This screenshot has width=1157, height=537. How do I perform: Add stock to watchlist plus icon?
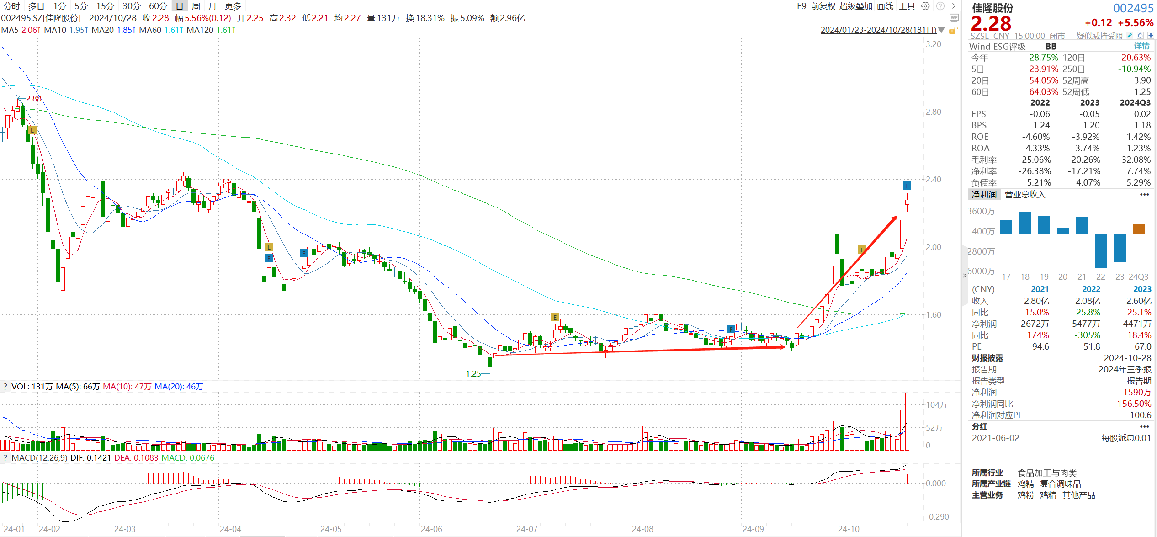point(1151,36)
